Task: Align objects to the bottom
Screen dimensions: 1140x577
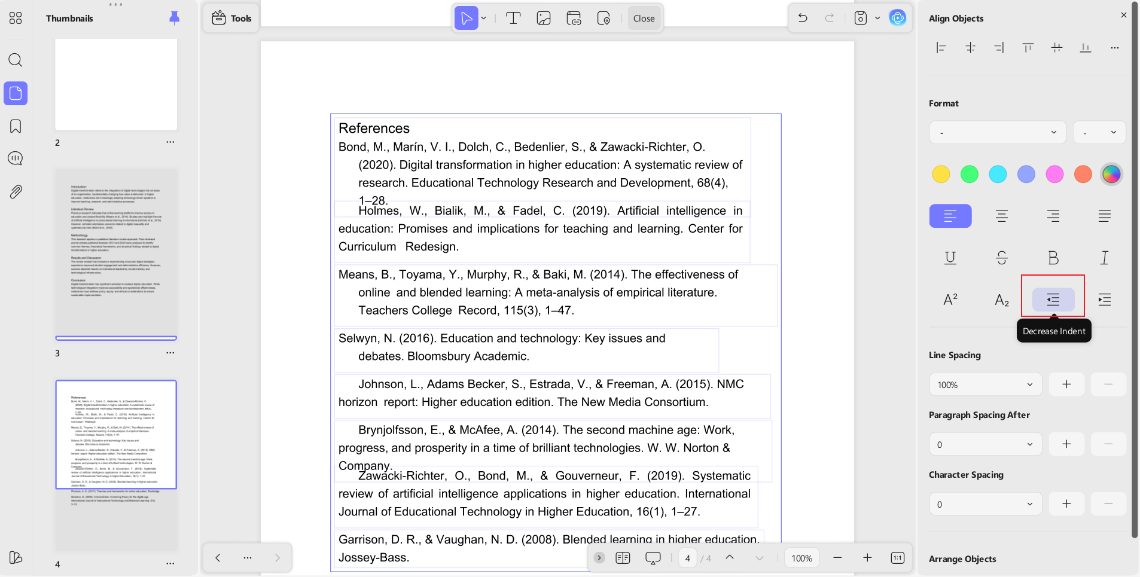Action: point(1086,48)
